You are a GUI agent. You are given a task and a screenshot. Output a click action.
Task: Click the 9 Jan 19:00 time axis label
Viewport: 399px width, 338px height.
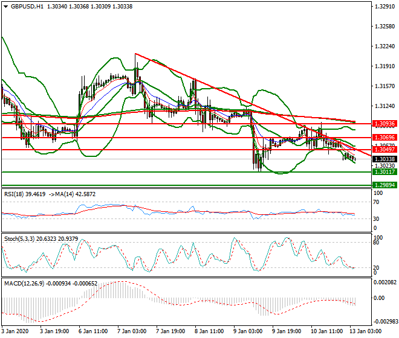pyautogui.click(x=287, y=331)
